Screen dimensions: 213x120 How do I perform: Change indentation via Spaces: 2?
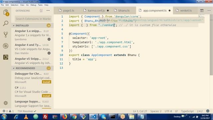156,111
